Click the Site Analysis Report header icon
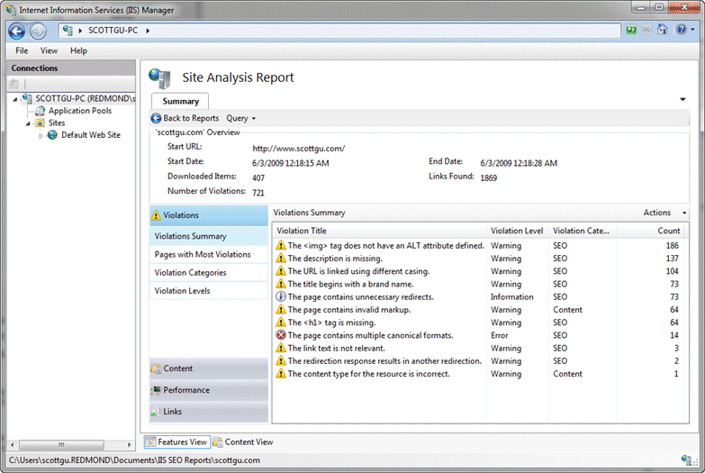705x473 pixels. (x=160, y=78)
